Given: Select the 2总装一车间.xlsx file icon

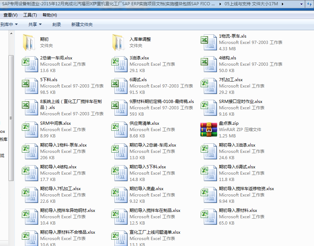Looking at the screenshot, I should 30,64.
